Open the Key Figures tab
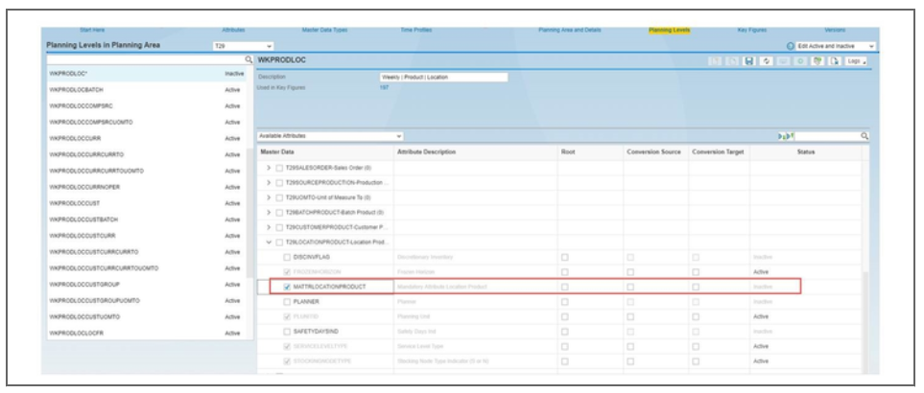The height and width of the screenshot is (393, 924). pos(752,30)
